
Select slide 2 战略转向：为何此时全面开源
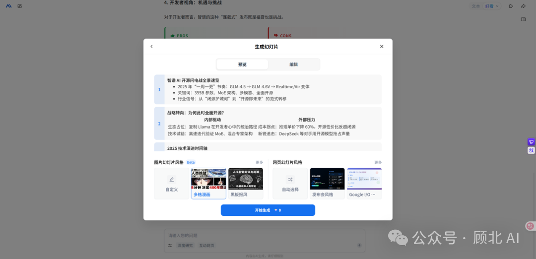click(x=268, y=124)
